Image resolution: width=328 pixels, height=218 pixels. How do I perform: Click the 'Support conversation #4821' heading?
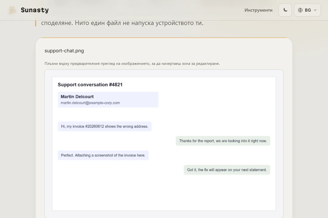click(x=90, y=84)
